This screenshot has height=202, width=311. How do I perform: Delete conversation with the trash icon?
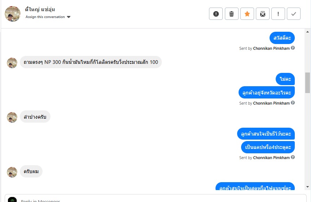(x=231, y=14)
